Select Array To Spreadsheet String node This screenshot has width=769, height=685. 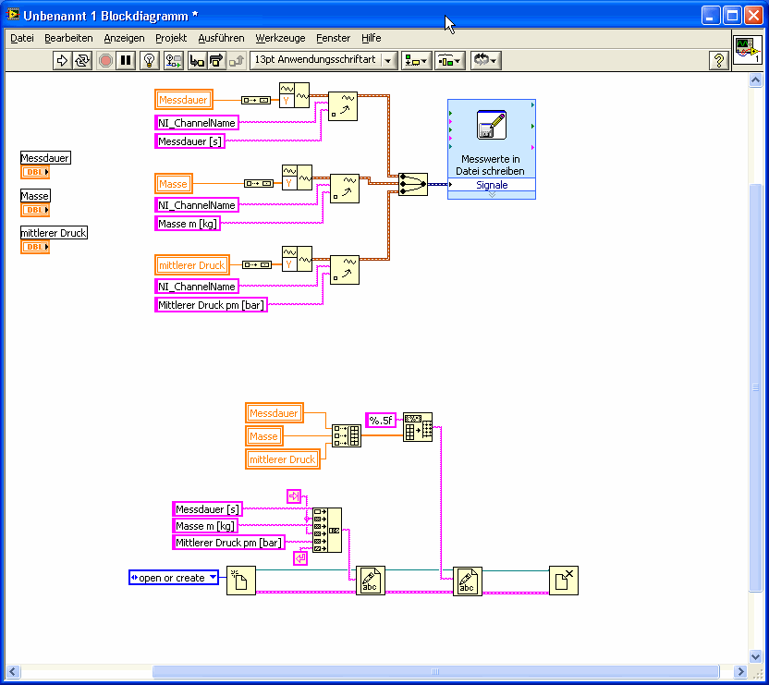pos(418,427)
